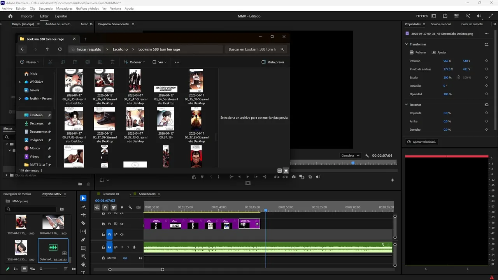Go to In point in Program monitor
The width and height of the screenshot is (498, 280).
click(231, 177)
